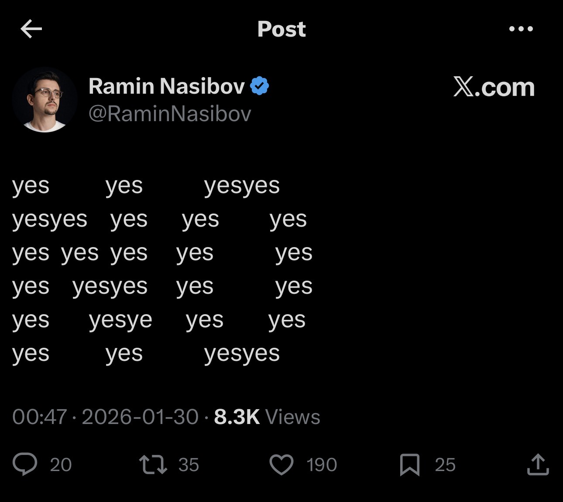
Task: Tap the blue verified badge
Action: click(x=260, y=86)
